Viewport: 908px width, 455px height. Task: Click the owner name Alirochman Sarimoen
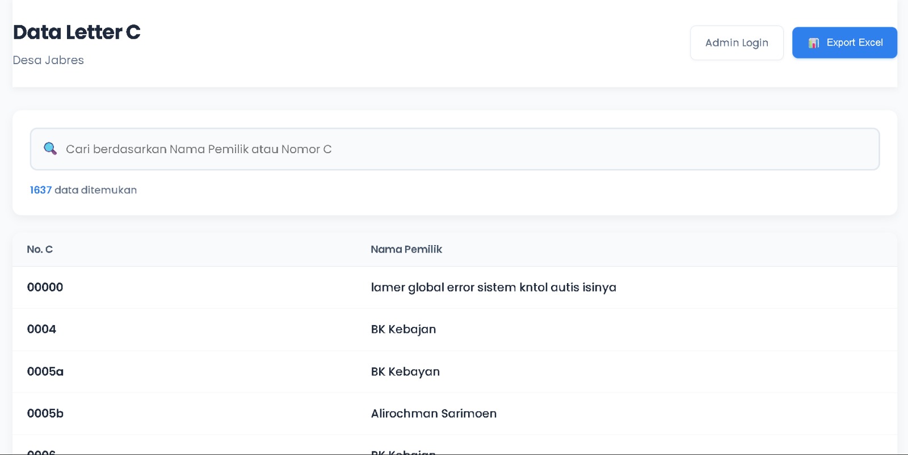[433, 414]
